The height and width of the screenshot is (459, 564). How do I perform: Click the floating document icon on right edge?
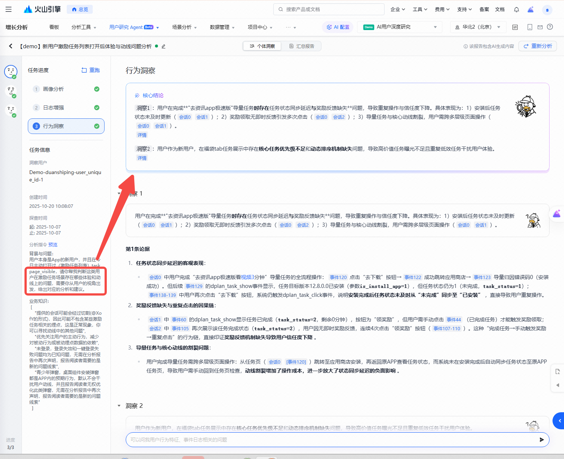pyautogui.click(x=557, y=371)
